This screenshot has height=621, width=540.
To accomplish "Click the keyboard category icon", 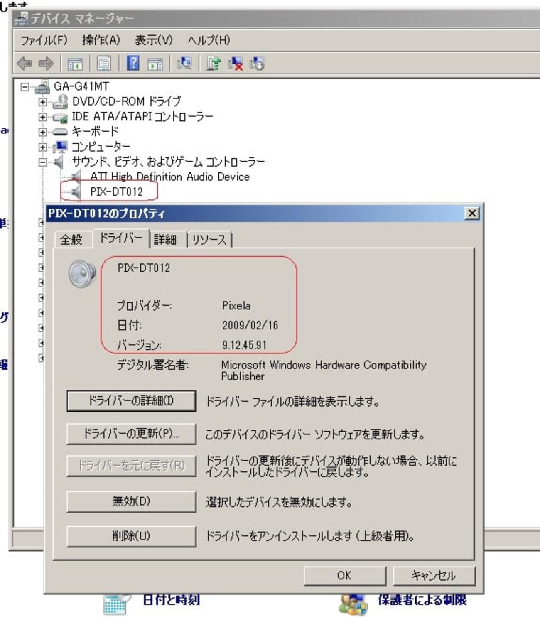I will (x=60, y=132).
